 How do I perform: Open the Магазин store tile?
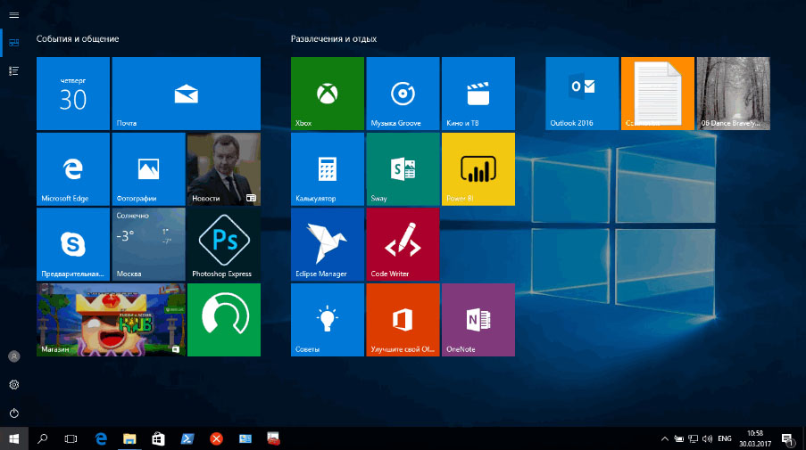pos(111,320)
